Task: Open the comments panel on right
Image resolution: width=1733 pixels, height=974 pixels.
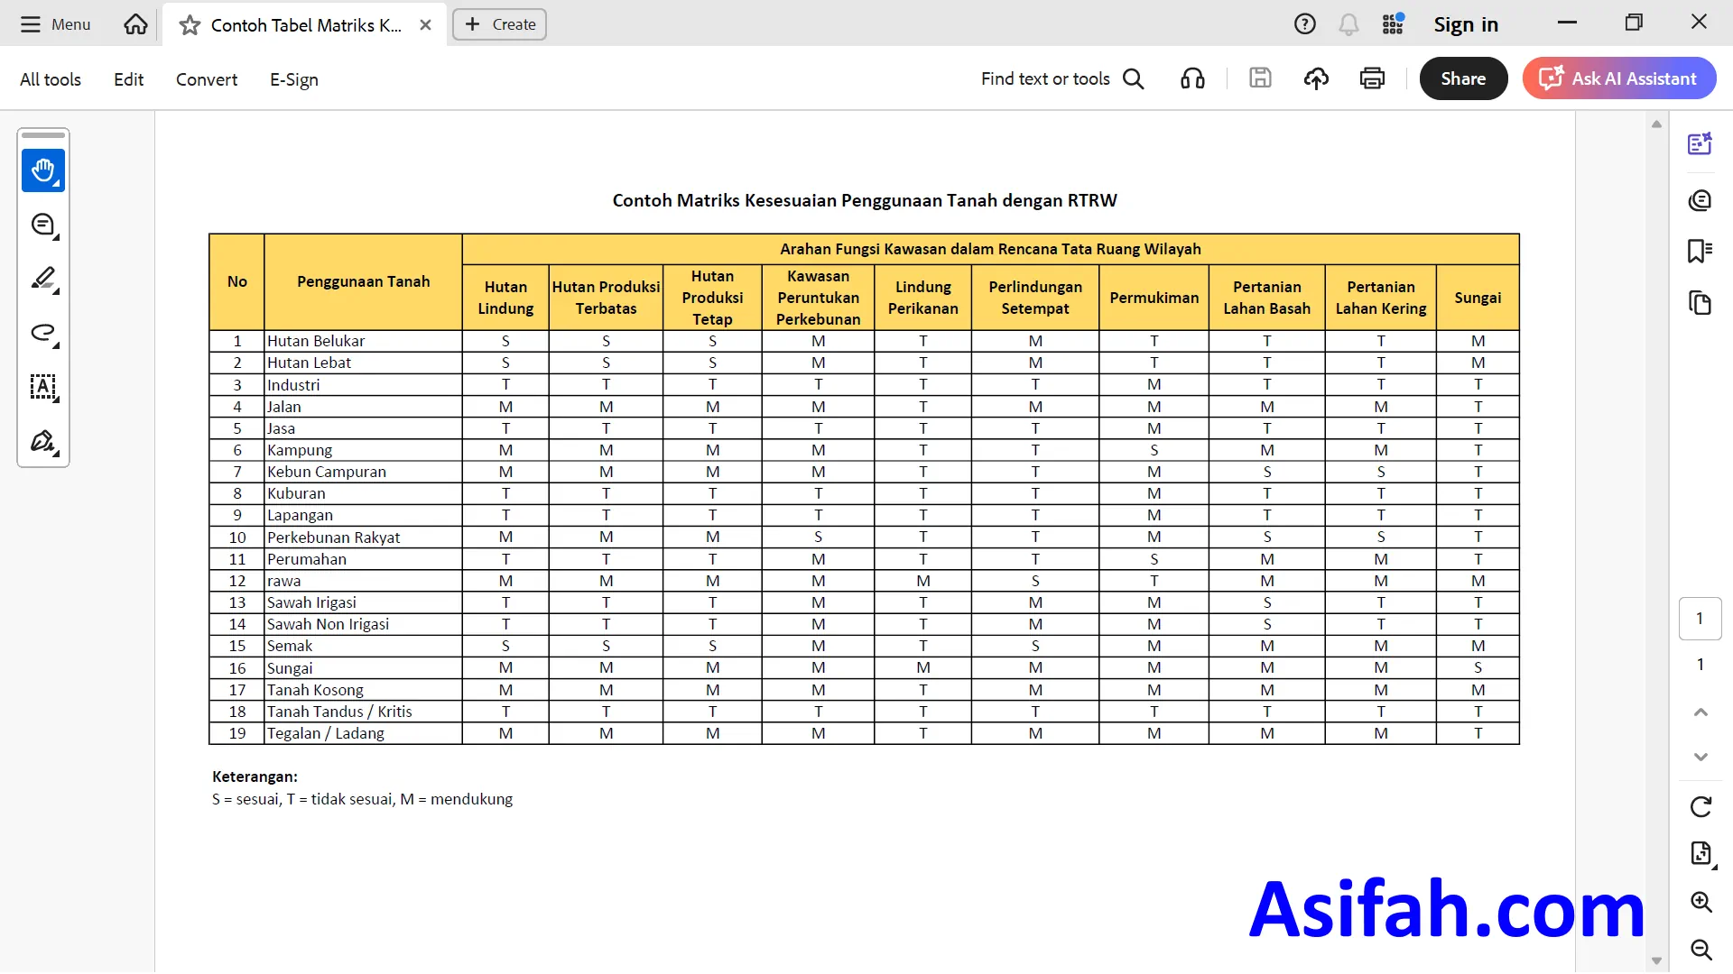Action: point(1701,200)
